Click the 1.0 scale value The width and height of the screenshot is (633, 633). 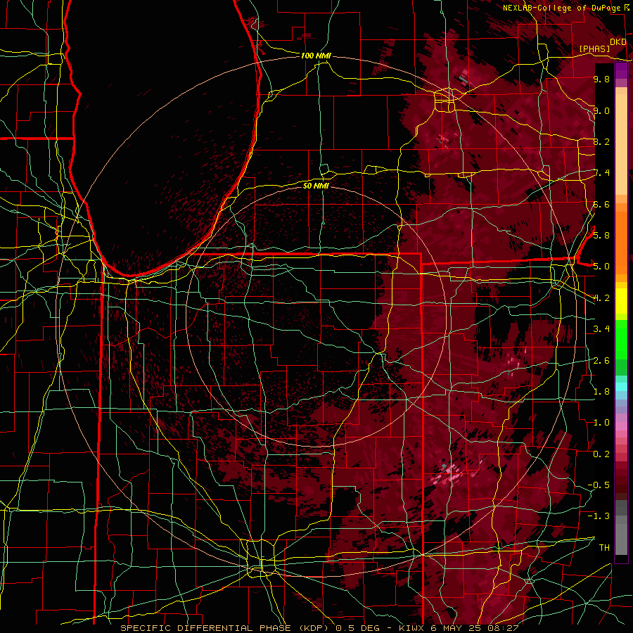point(601,423)
